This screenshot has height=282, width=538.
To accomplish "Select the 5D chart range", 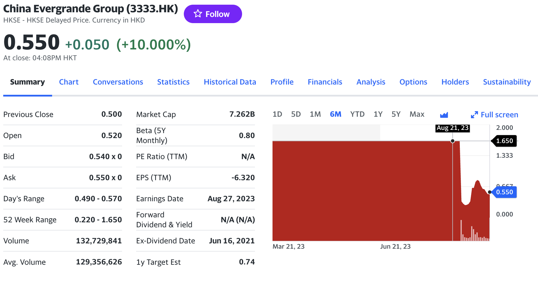I will coord(296,114).
